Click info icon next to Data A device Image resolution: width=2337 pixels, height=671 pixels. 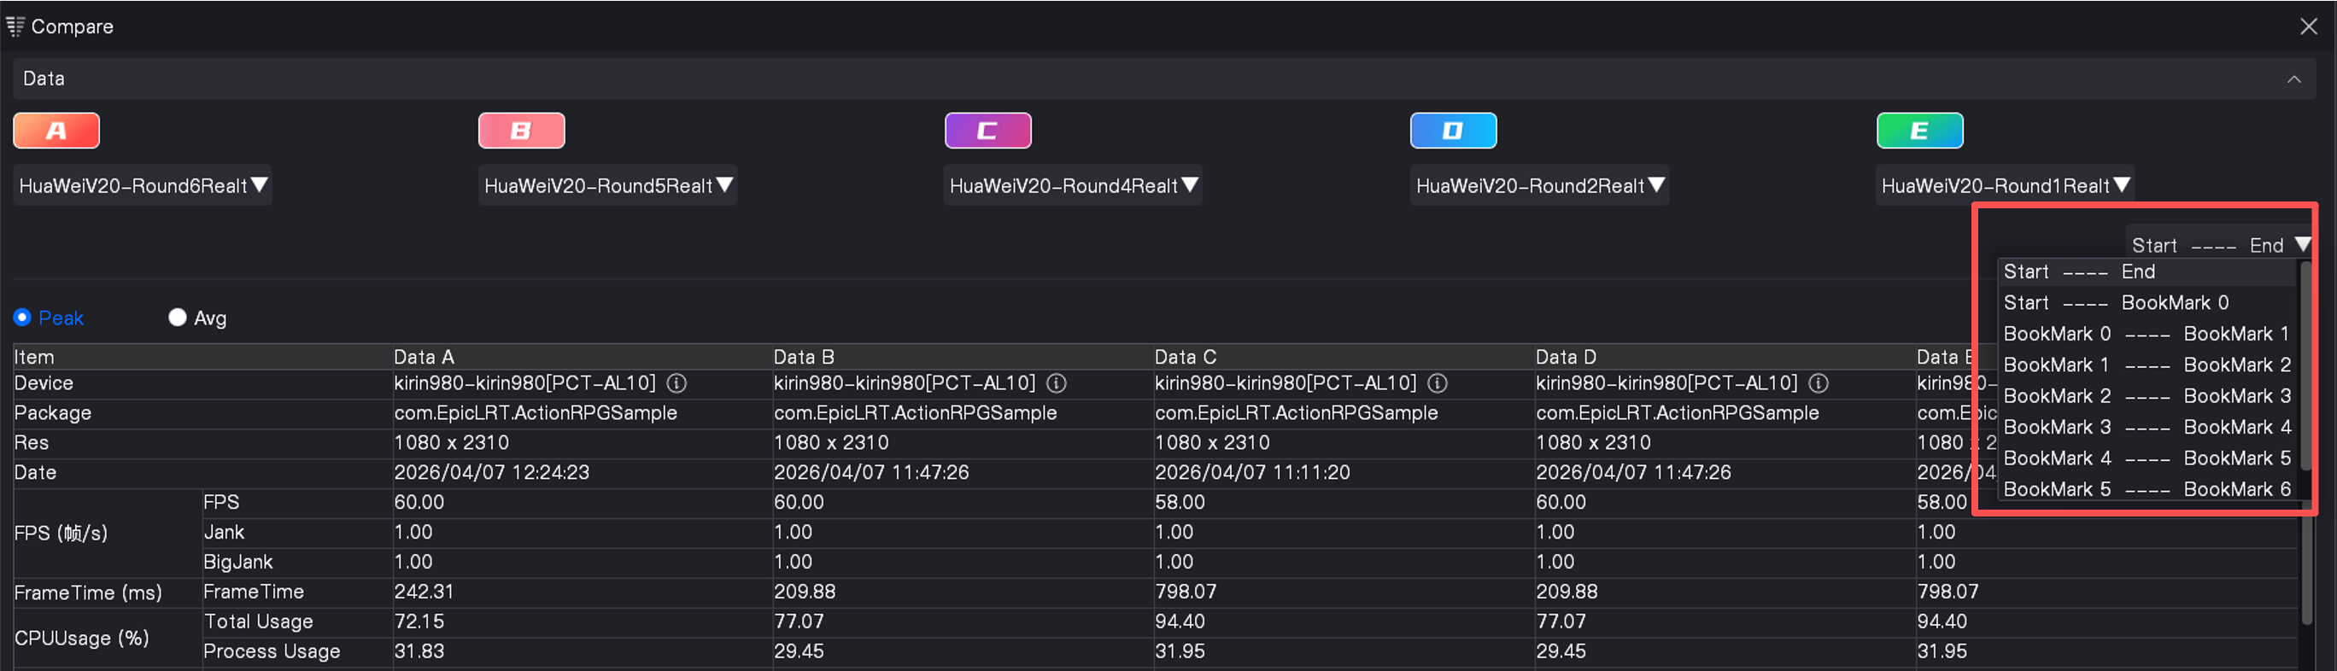[x=676, y=383]
